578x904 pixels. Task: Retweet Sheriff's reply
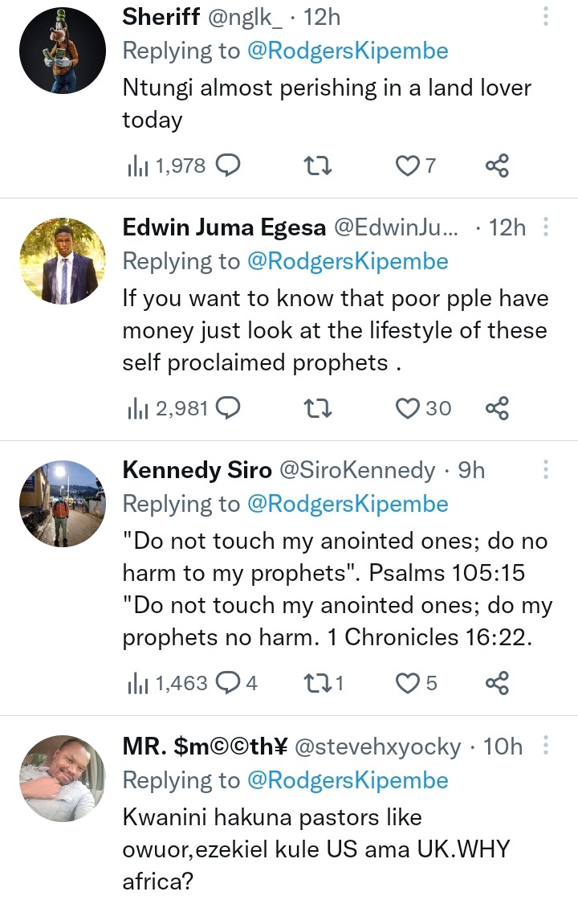tap(320, 166)
